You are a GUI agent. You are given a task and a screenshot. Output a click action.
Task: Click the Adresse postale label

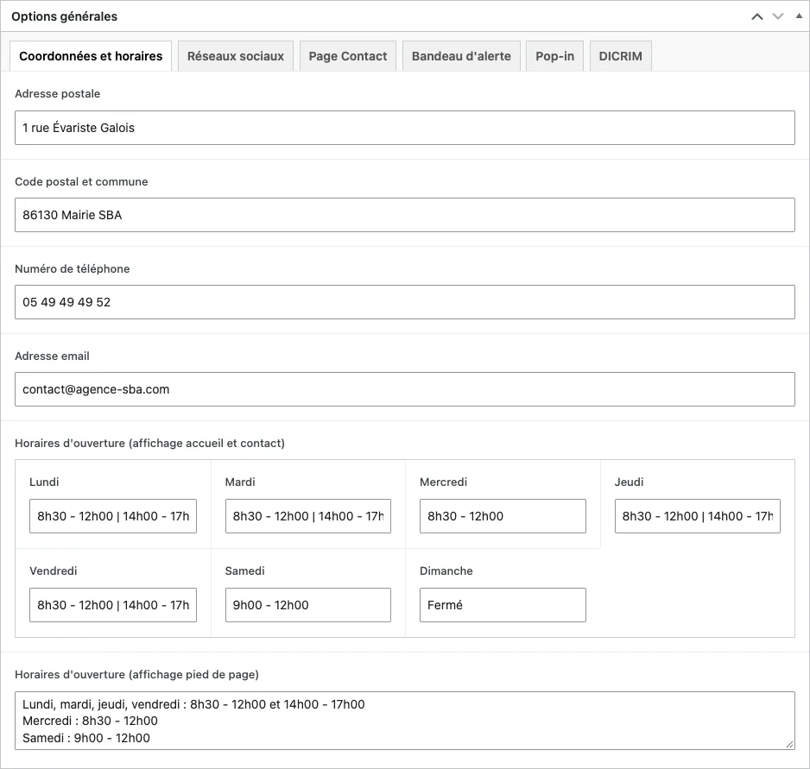click(x=57, y=93)
